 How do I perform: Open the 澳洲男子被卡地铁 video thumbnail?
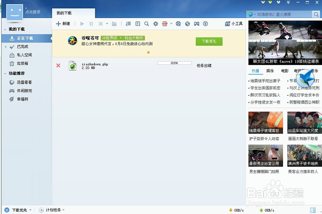tap(304, 156)
